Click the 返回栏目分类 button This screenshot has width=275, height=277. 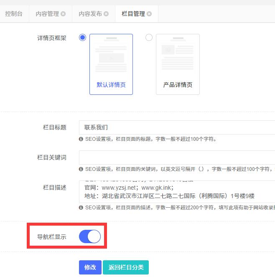pos(126,267)
